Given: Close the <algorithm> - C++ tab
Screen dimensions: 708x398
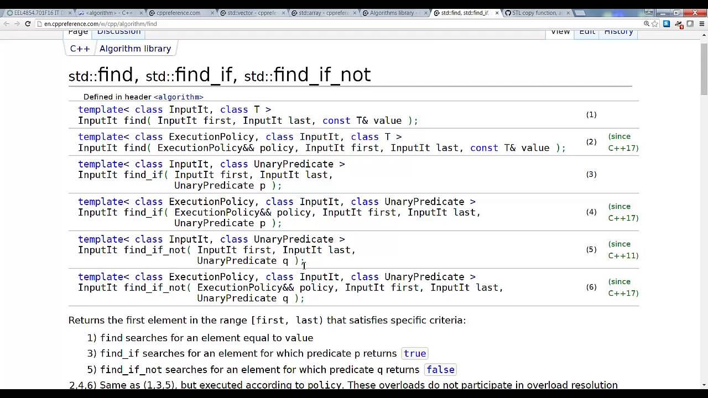Looking at the screenshot, I should click(x=140, y=13).
